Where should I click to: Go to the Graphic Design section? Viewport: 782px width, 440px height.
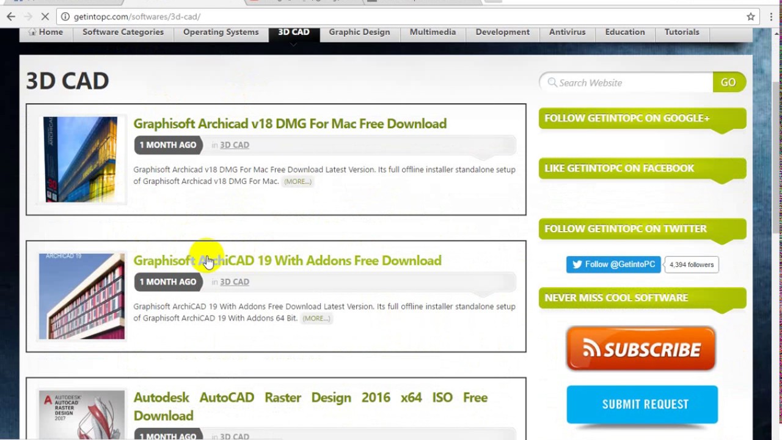(359, 32)
